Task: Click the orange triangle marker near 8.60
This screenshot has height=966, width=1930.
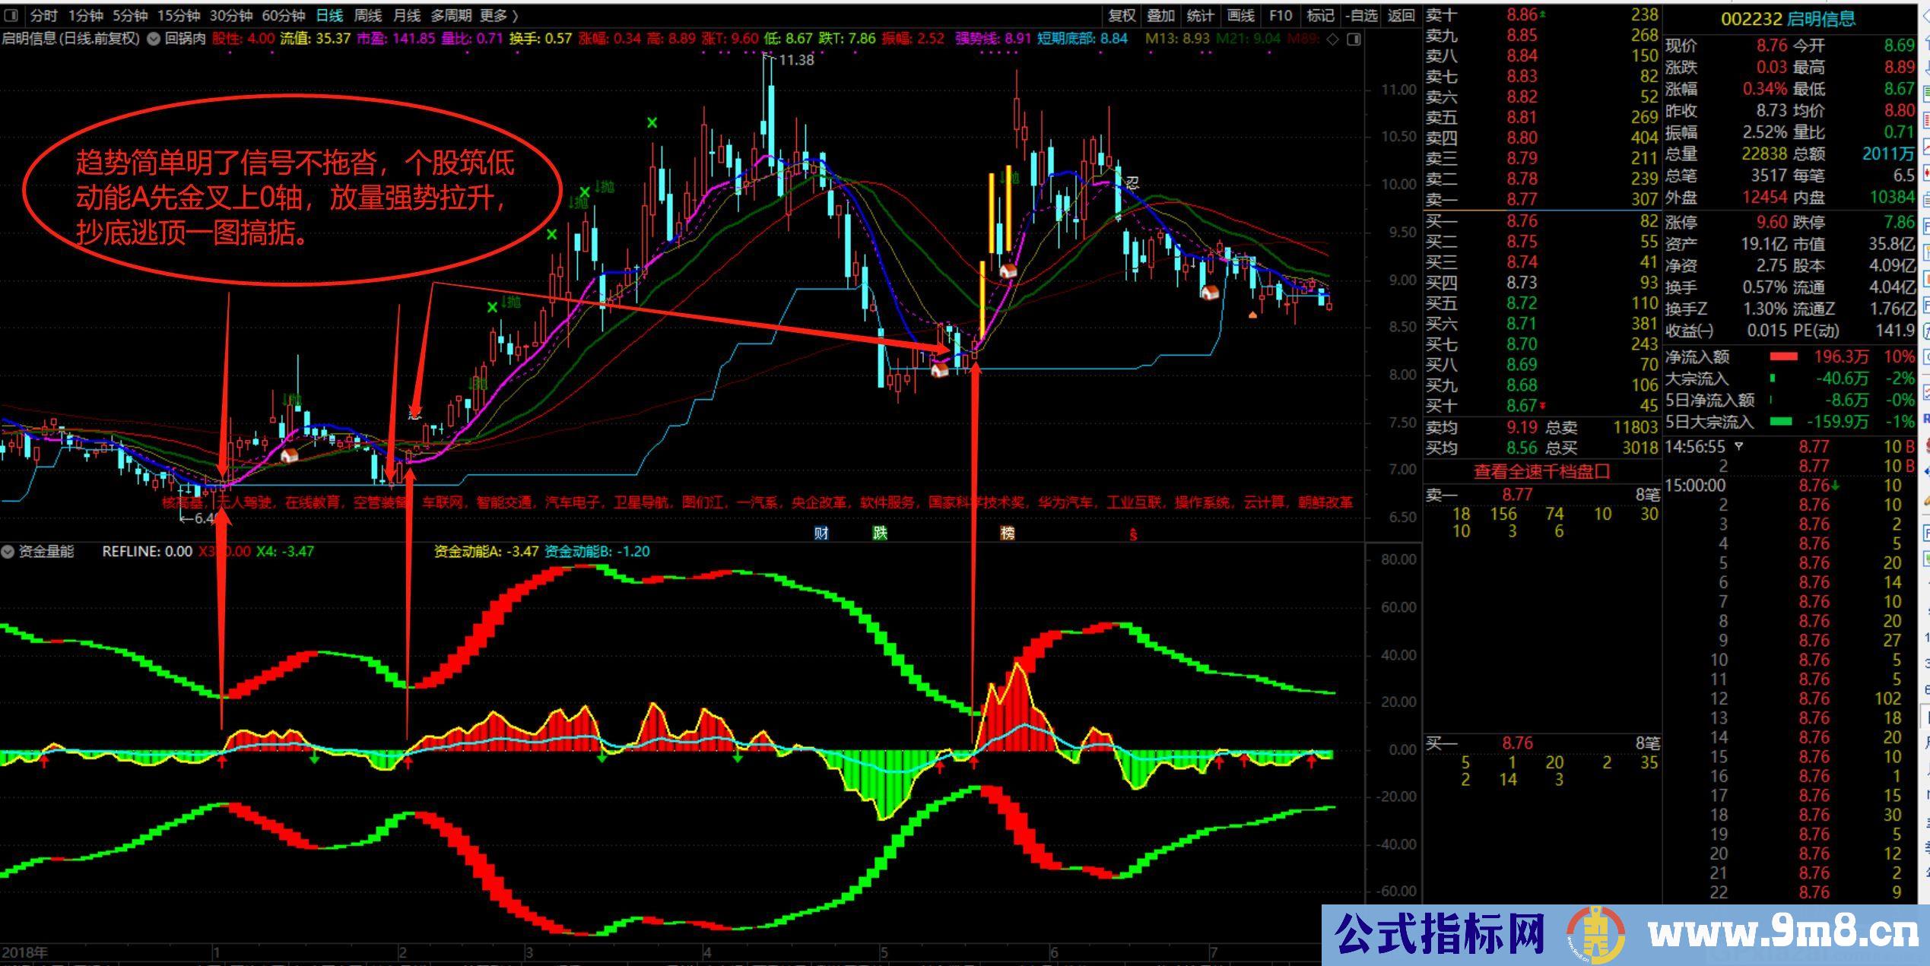Action: (x=1252, y=314)
